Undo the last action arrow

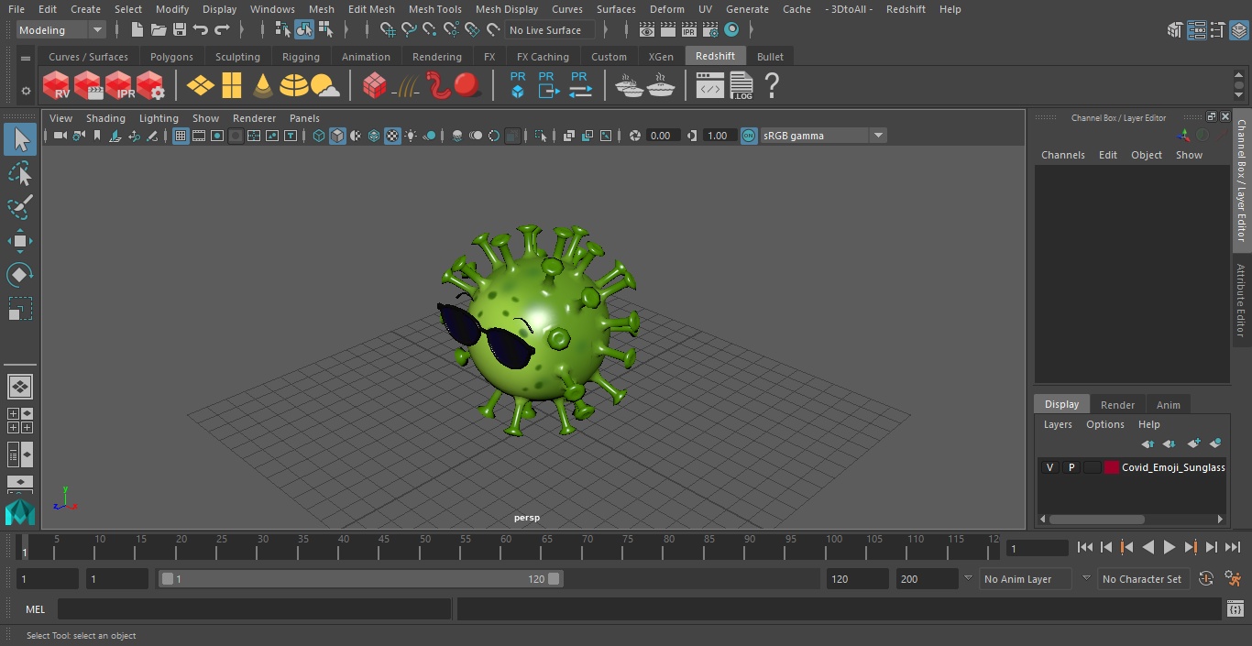coord(200,30)
